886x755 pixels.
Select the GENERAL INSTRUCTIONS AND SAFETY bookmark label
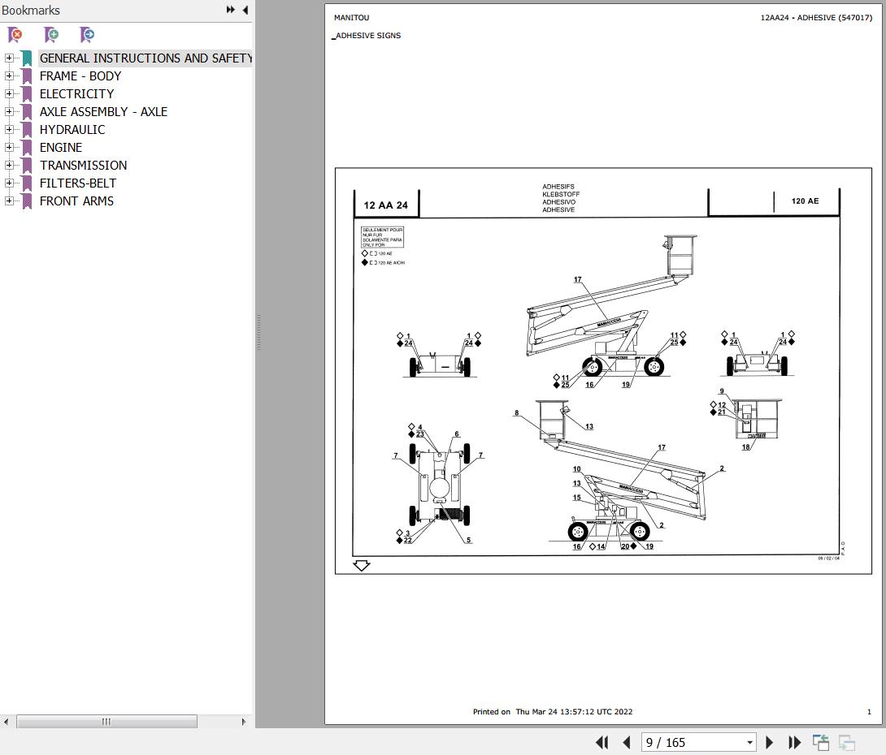tap(145, 58)
